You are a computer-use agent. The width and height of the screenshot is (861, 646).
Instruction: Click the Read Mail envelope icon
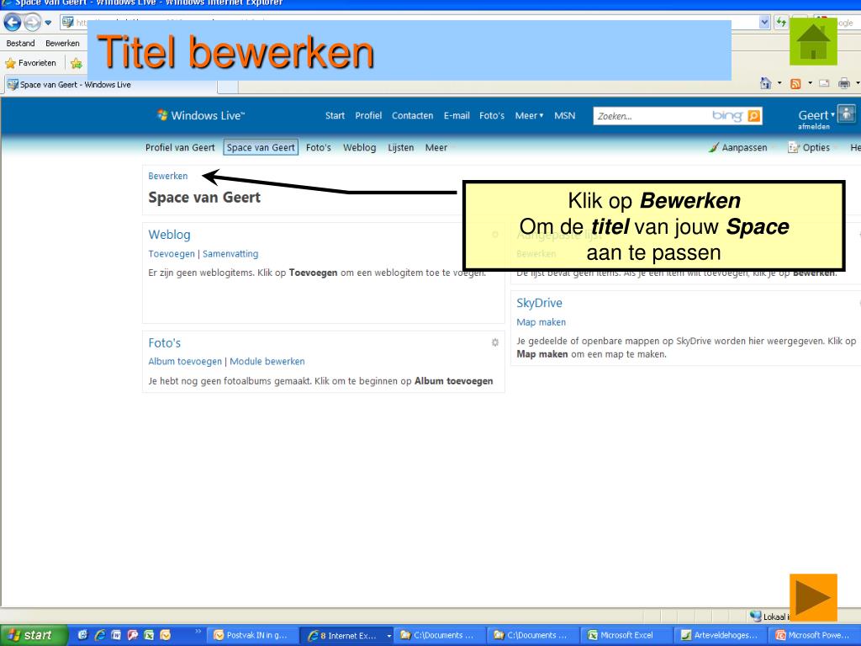[824, 83]
